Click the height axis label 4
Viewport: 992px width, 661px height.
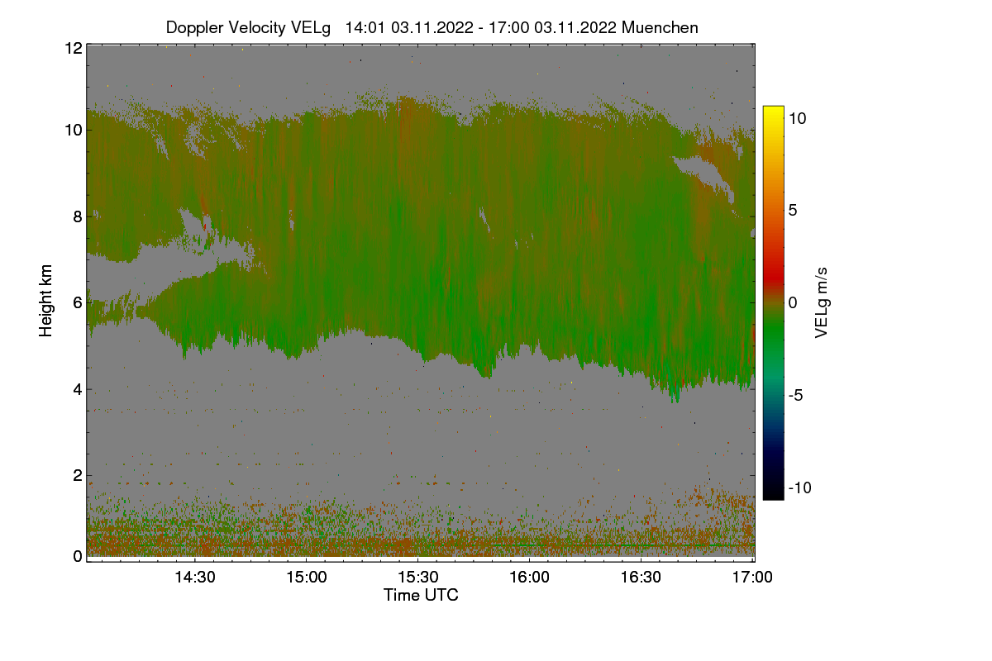point(78,388)
